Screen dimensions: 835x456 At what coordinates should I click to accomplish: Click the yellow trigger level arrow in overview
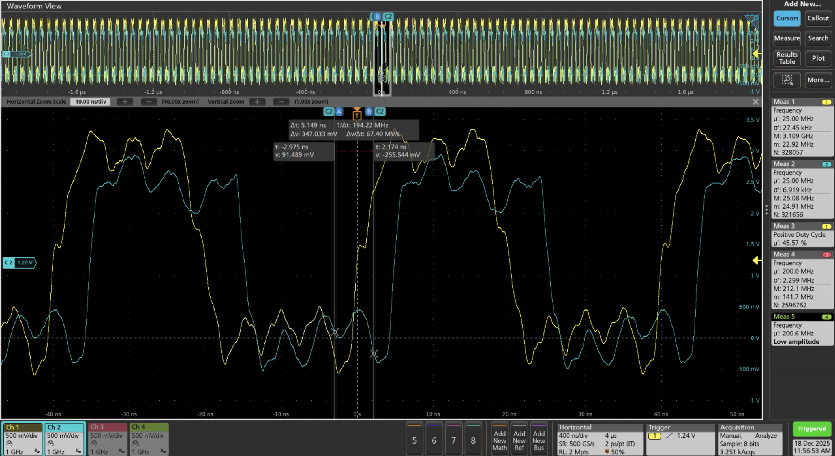pyautogui.click(x=757, y=53)
